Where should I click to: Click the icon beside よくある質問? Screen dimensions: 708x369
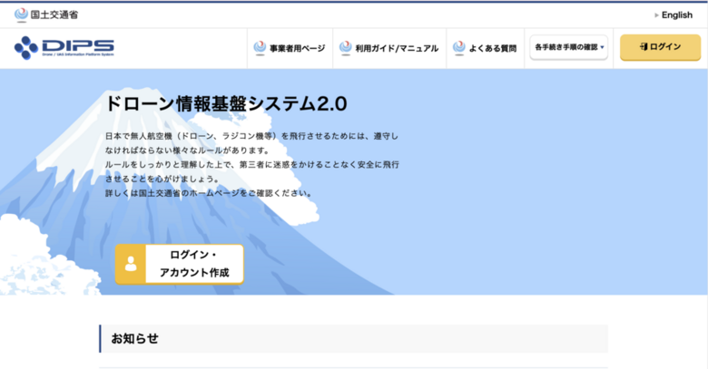tap(459, 47)
